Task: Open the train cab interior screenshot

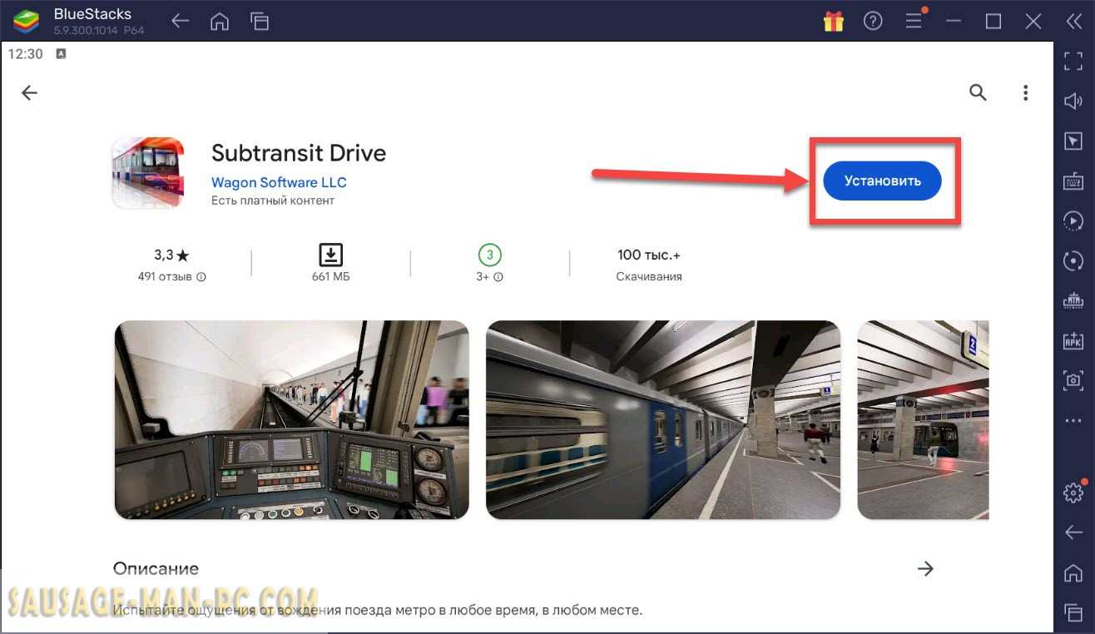Action: (x=291, y=420)
